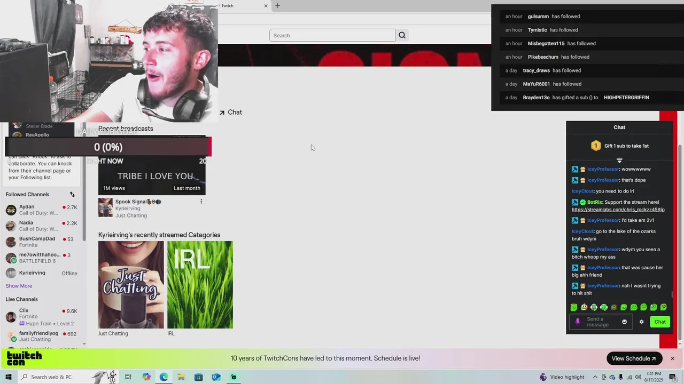The height and width of the screenshot is (384, 684).
Task: Open the emote picker smiley icon
Action: coord(624,322)
